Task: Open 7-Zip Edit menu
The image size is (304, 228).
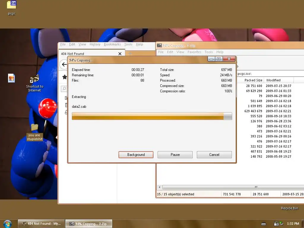Action: 170,52
